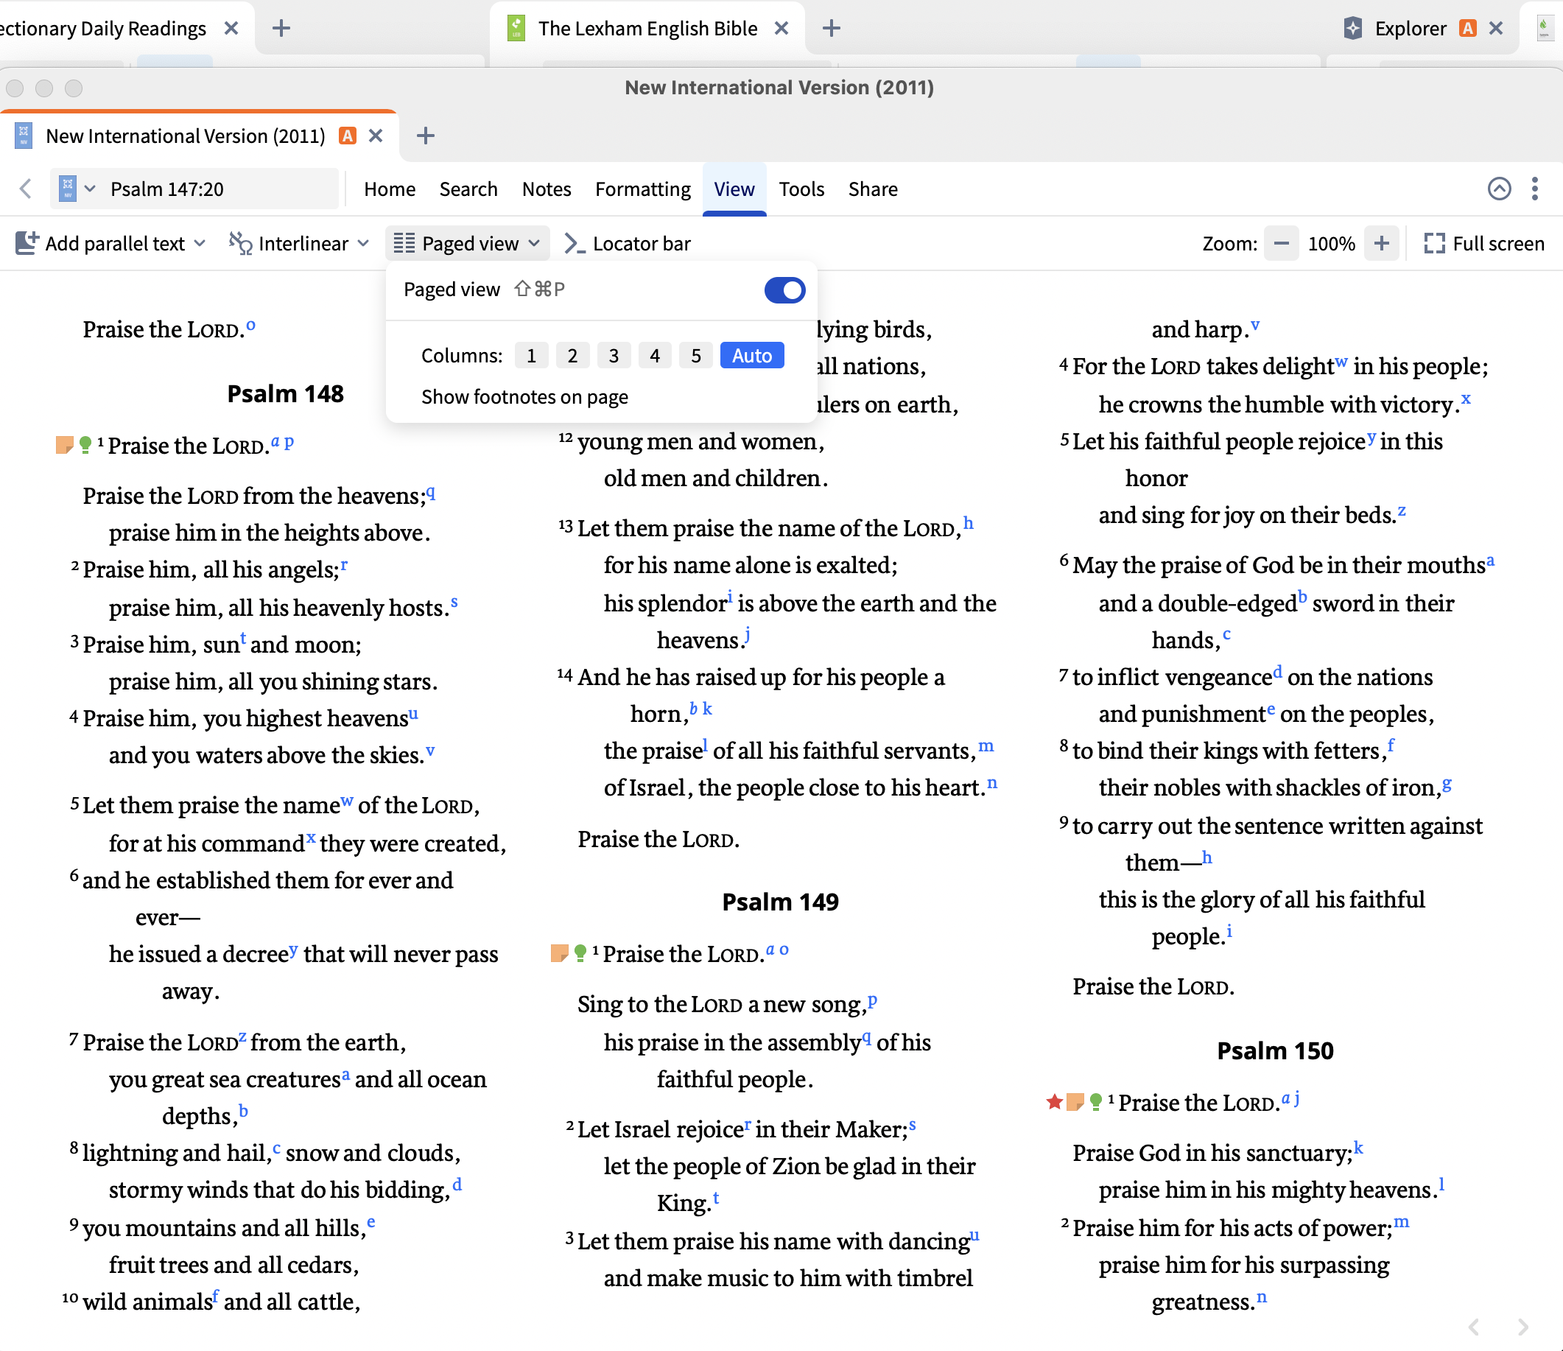
Task: Switch to The Lexham English Bible tab
Action: 647,29
